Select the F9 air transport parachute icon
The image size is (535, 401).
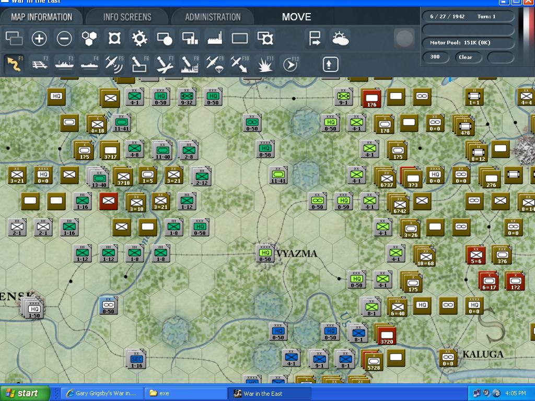[x=215, y=64]
